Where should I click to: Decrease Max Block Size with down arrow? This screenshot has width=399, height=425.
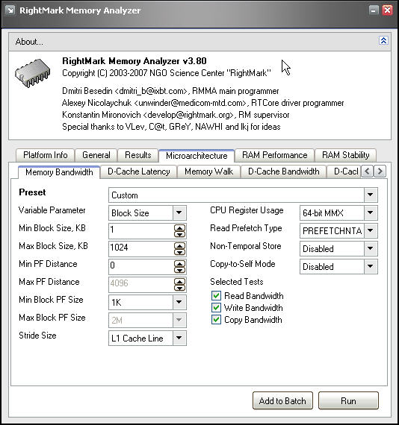179,252
